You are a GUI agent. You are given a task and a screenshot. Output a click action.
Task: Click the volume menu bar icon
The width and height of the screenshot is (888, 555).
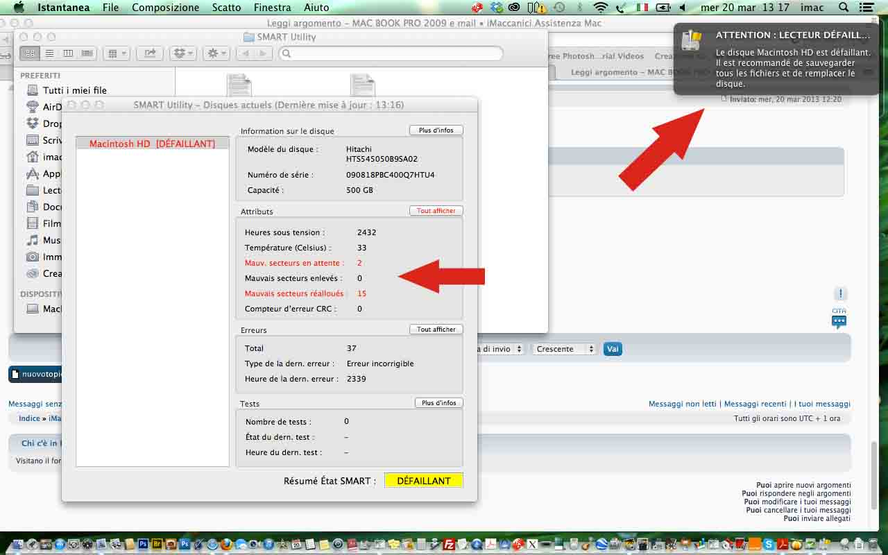[683, 8]
